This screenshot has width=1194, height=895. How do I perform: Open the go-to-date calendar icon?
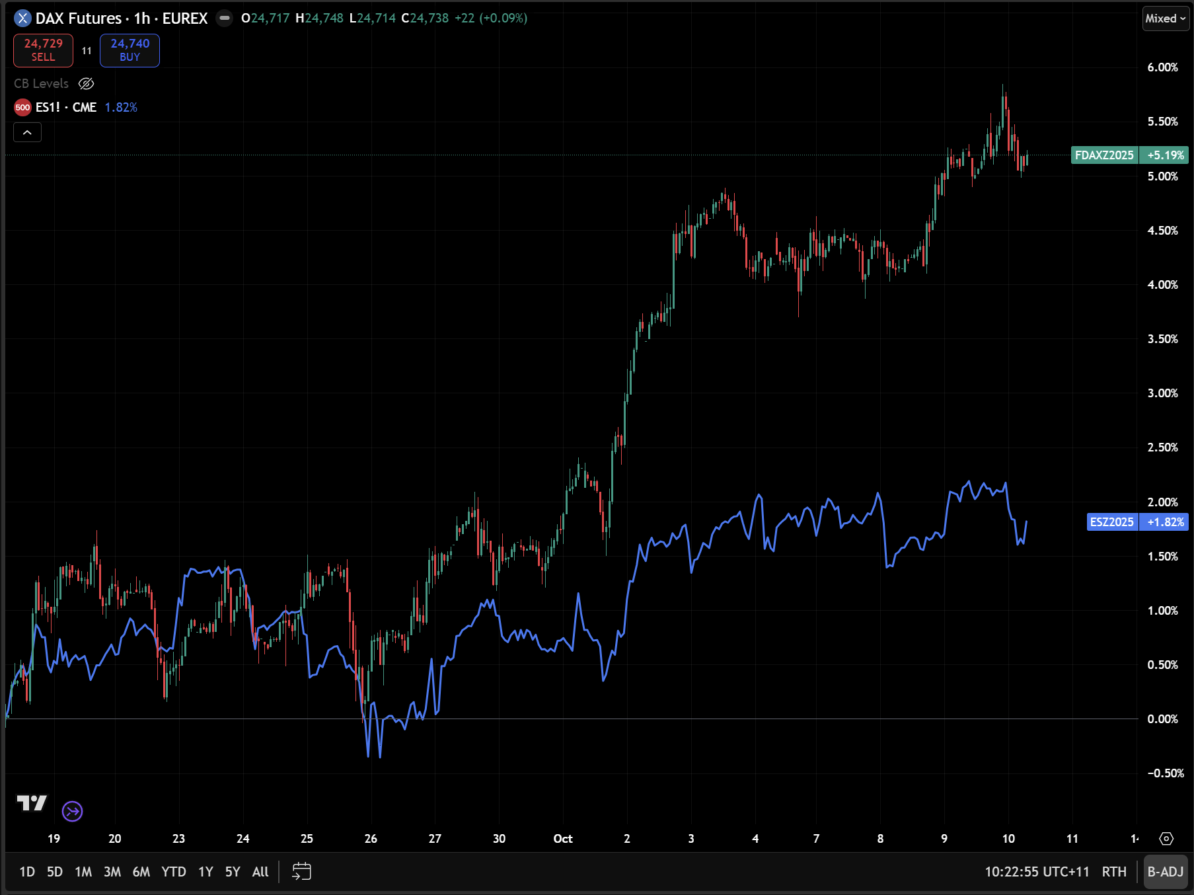pos(301,871)
